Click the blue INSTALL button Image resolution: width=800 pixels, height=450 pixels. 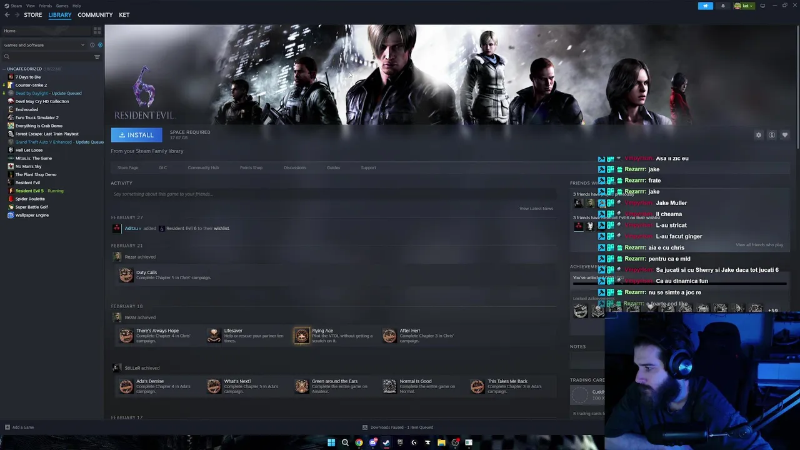[x=136, y=135]
